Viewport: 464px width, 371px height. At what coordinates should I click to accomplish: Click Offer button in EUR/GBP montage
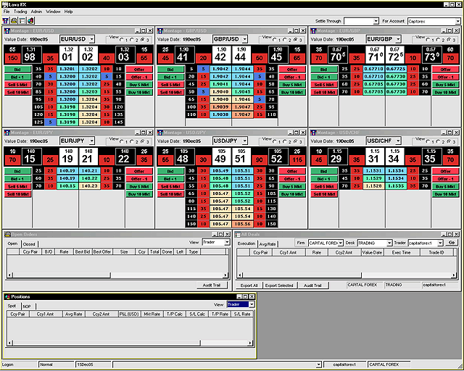(445, 70)
